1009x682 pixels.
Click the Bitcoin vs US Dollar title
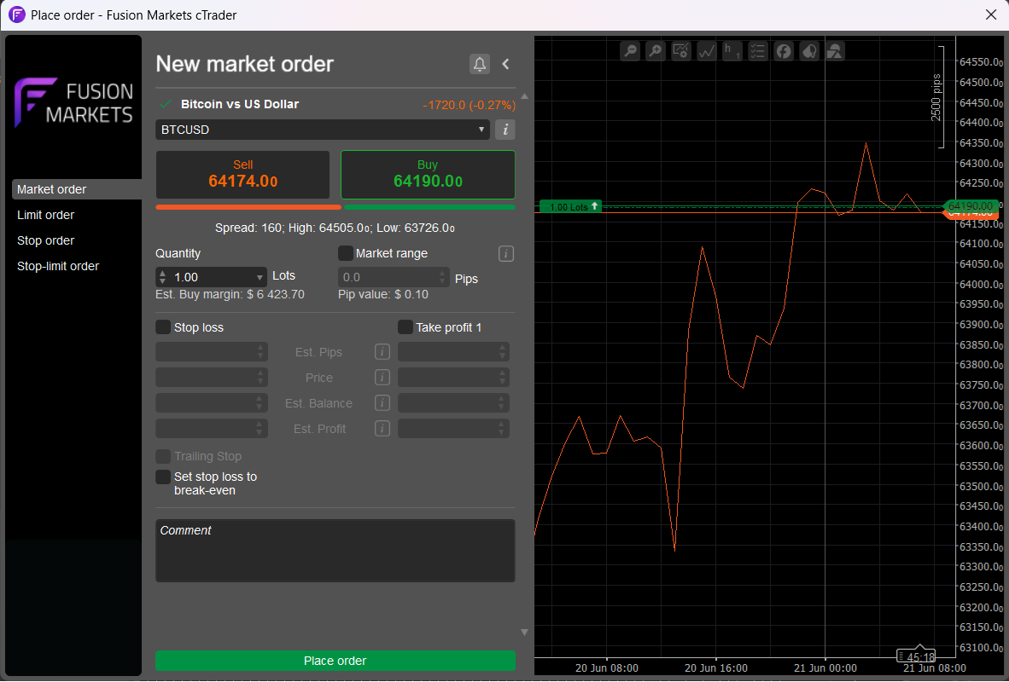pos(240,104)
